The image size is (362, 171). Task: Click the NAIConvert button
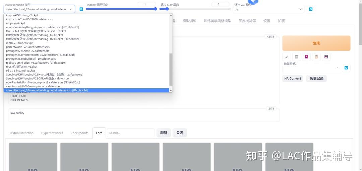293,78
